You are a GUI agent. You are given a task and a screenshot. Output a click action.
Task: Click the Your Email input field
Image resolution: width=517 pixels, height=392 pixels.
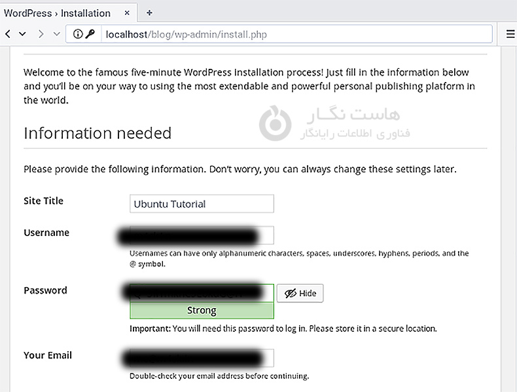click(x=202, y=358)
